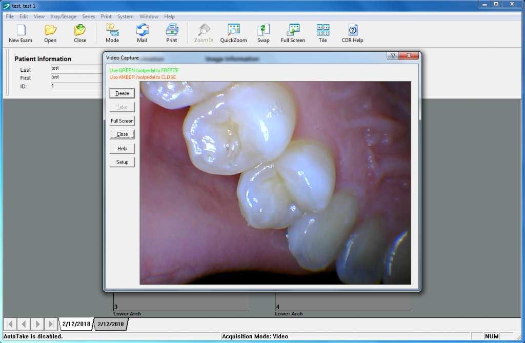Freeze the live video capture
The height and width of the screenshot is (343, 525).
(122, 93)
